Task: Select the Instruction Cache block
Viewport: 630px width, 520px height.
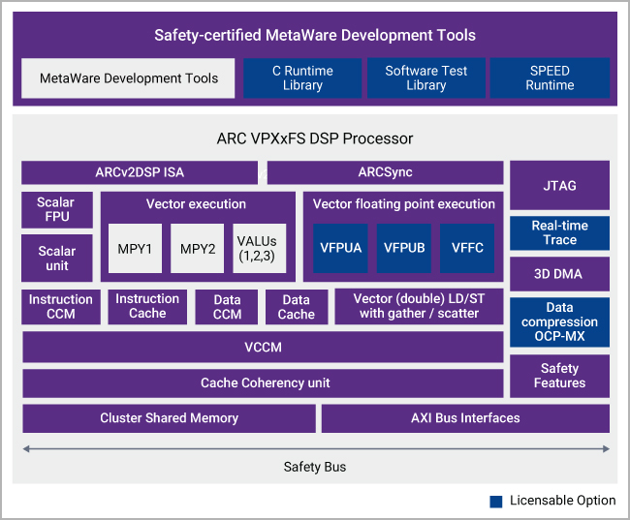Action: pyautogui.click(x=147, y=307)
